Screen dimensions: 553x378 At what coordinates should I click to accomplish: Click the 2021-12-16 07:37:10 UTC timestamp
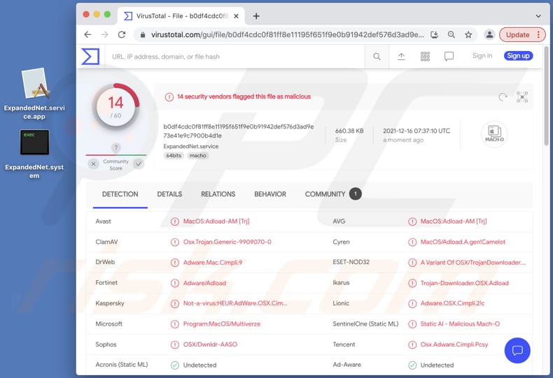click(x=416, y=131)
